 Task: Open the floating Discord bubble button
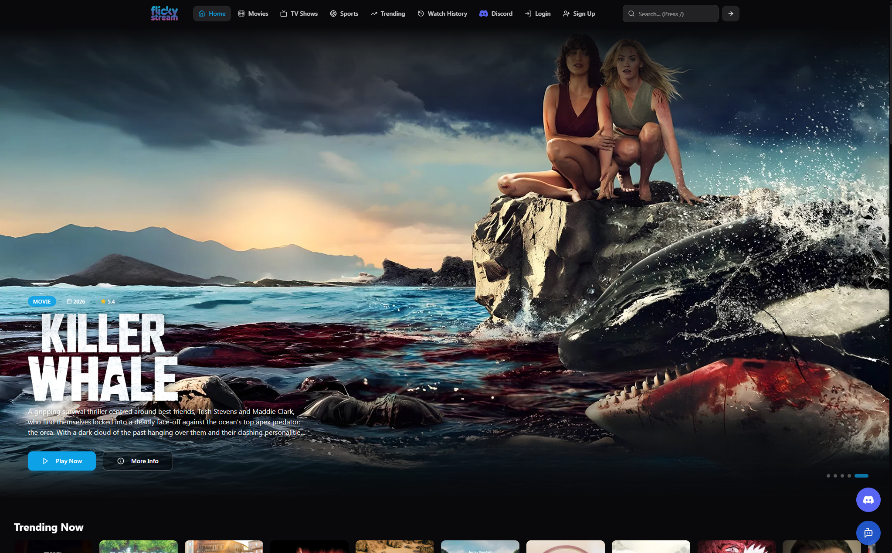click(x=868, y=500)
